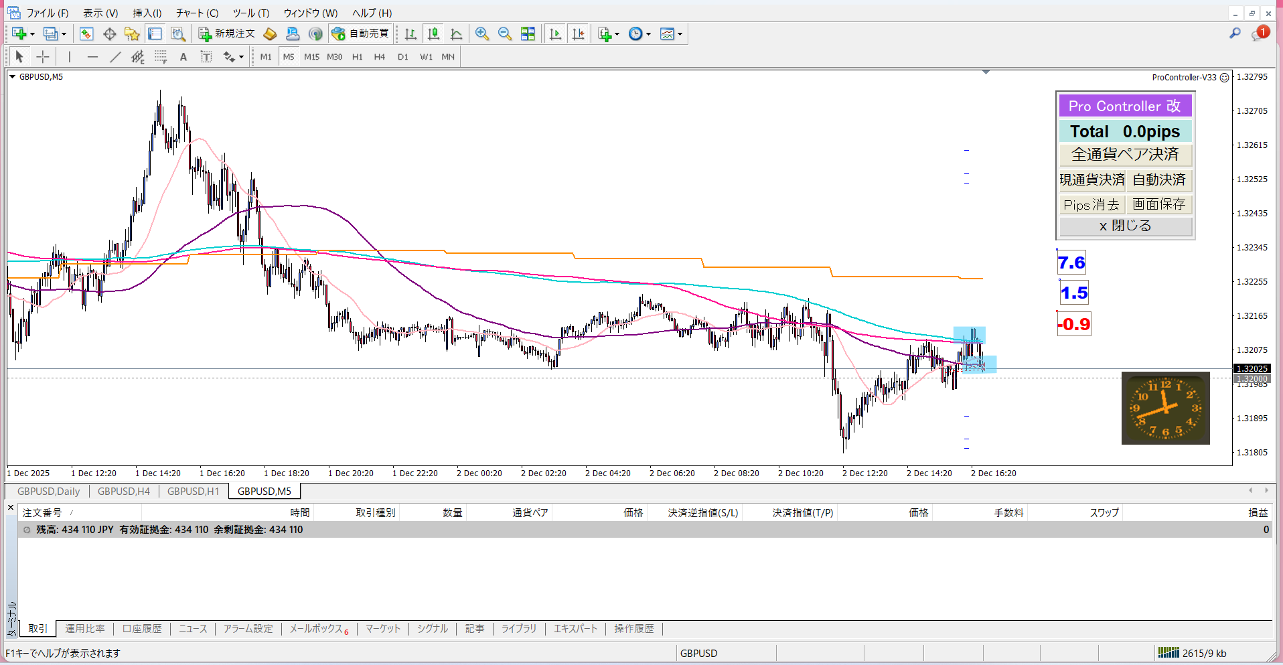The width and height of the screenshot is (1283, 665).
Task: Open the チャート (C) menu
Action: tap(197, 13)
